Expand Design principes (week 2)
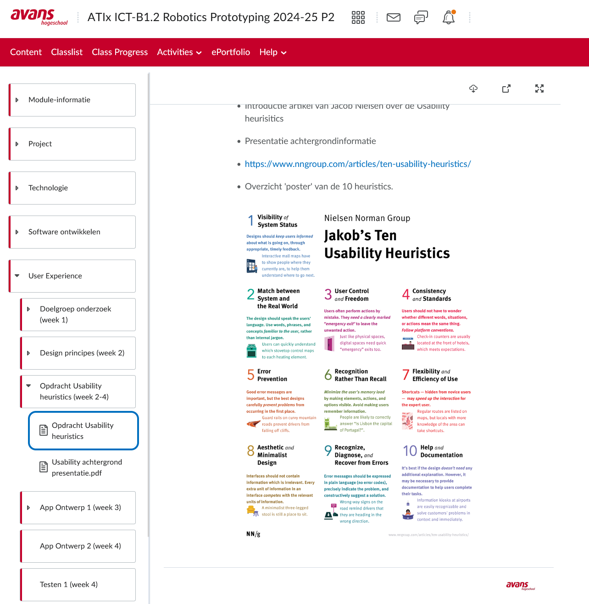 (28, 353)
